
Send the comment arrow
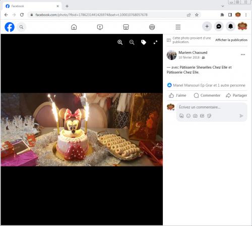pos(241,116)
